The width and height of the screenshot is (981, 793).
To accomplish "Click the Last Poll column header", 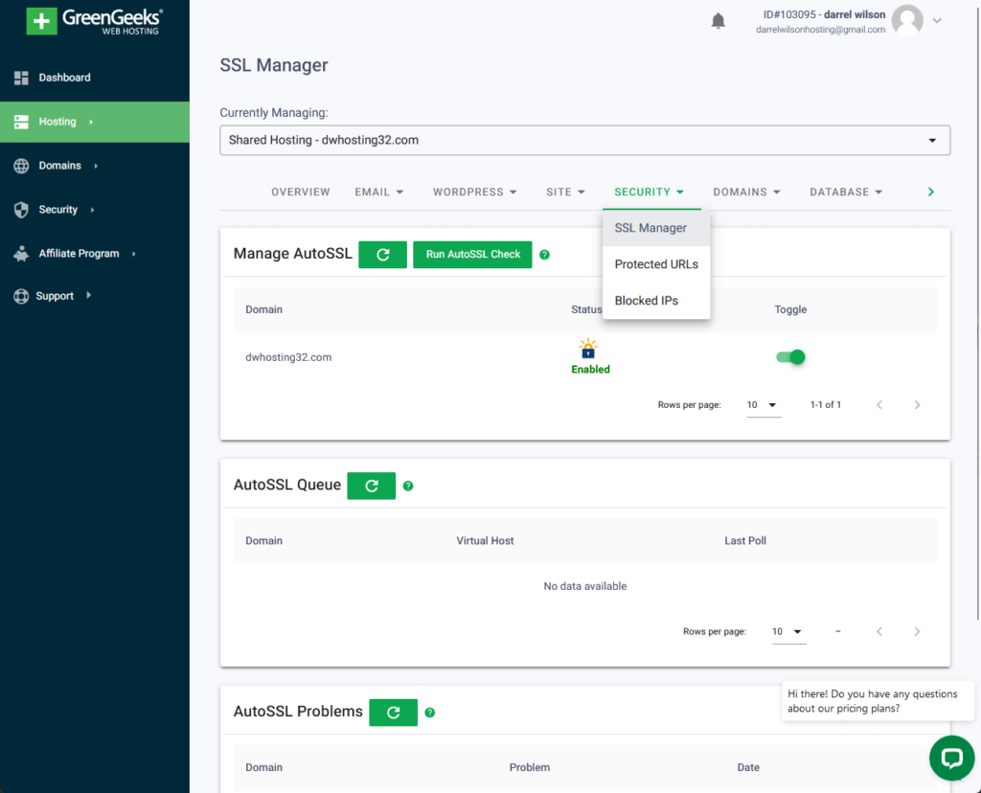I will (745, 541).
